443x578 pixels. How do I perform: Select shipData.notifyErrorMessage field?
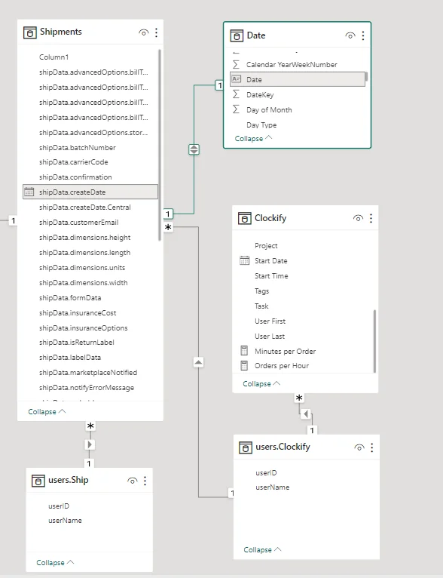87,388
